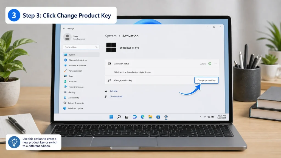Open the Microsoft Store taskbar icon
Viewport: 281px width, 158px height.
click(158, 117)
